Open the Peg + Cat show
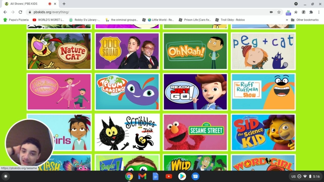This screenshot has height=182, width=324. click(x=263, y=51)
